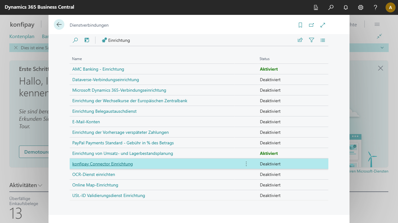This screenshot has height=223, width=398.
Task: Click the back arrow button
Action: 59,25
